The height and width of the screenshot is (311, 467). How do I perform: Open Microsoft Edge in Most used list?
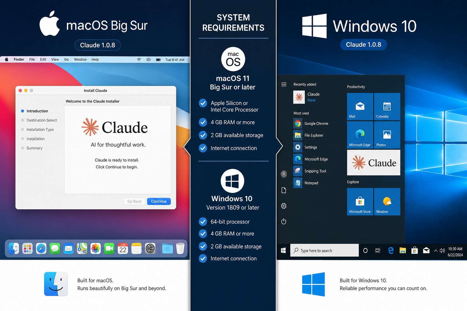pyautogui.click(x=310, y=159)
